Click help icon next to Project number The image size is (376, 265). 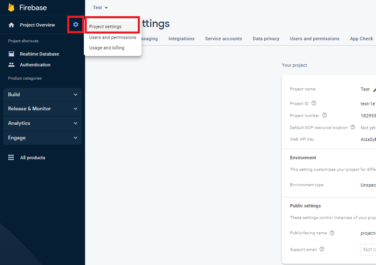tap(325, 115)
